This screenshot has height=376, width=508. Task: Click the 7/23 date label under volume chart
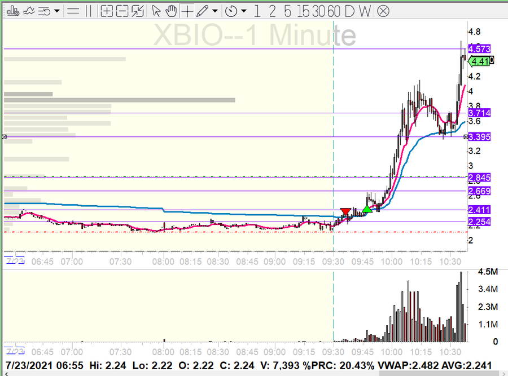pyautogui.click(x=15, y=351)
